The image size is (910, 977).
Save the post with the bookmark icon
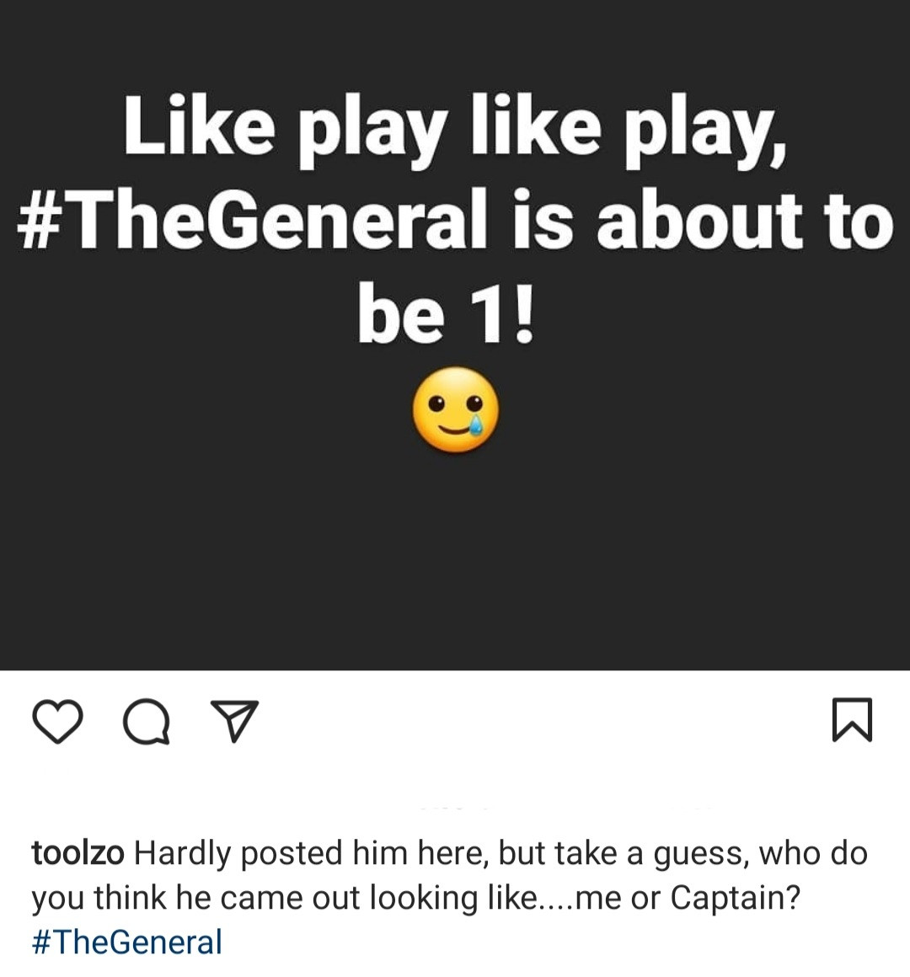(x=852, y=721)
